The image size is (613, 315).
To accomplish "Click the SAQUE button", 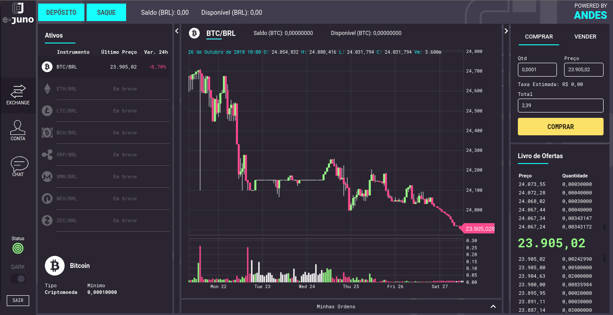I will tap(106, 13).
